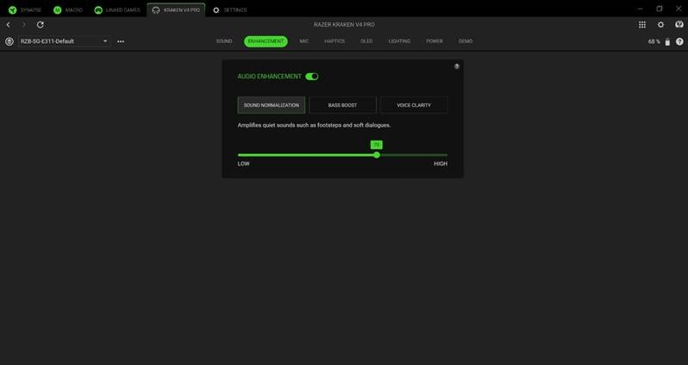Open the Power section
Image resolution: width=688 pixels, height=365 pixels.
click(x=435, y=41)
